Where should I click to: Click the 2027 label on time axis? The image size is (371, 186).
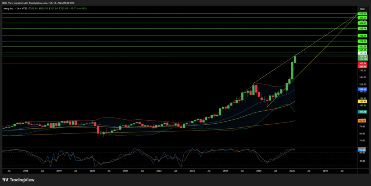point(326,171)
